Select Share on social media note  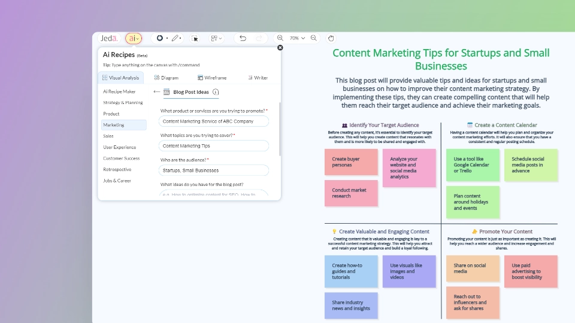[x=473, y=269]
